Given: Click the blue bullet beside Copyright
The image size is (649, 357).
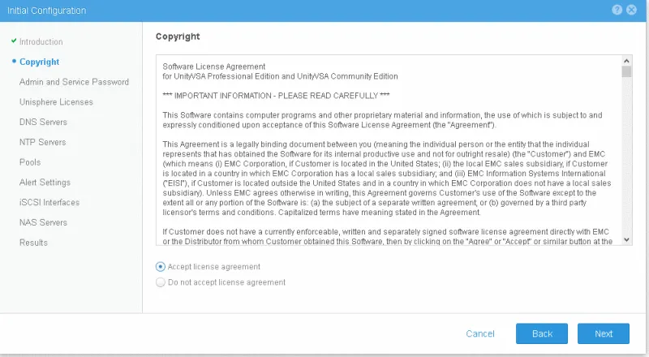Looking at the screenshot, I should (14, 62).
